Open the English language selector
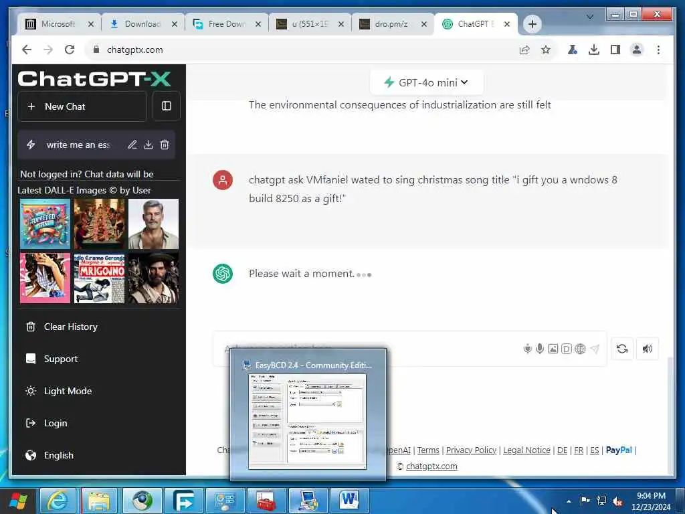Image resolution: width=685 pixels, height=514 pixels. point(59,455)
